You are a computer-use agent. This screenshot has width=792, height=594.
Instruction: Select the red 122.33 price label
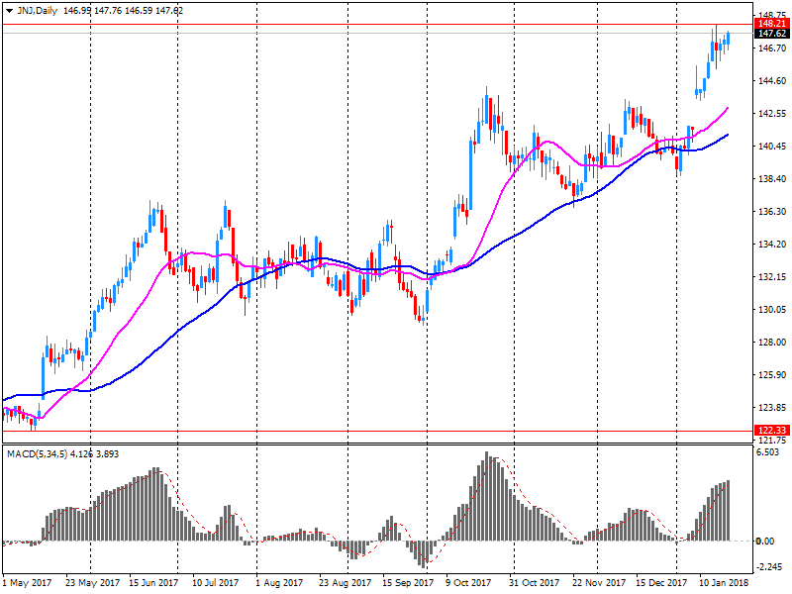[770, 430]
